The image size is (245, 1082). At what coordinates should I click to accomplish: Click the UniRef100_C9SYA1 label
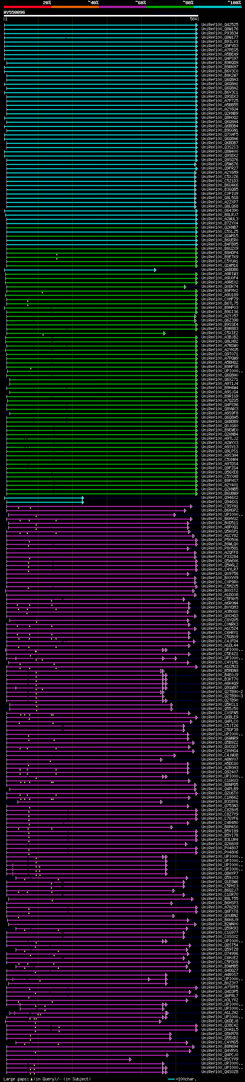[x=220, y=506]
